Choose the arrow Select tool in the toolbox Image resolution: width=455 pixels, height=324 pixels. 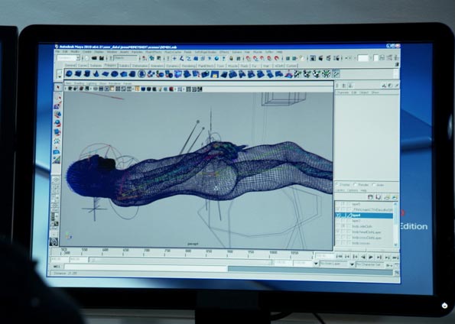tap(58, 87)
